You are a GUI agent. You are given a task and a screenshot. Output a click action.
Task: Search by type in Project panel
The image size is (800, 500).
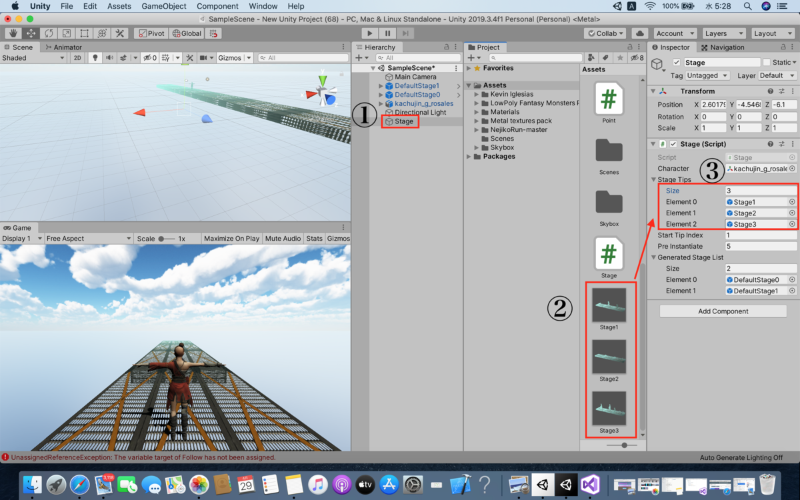pyautogui.click(x=591, y=58)
